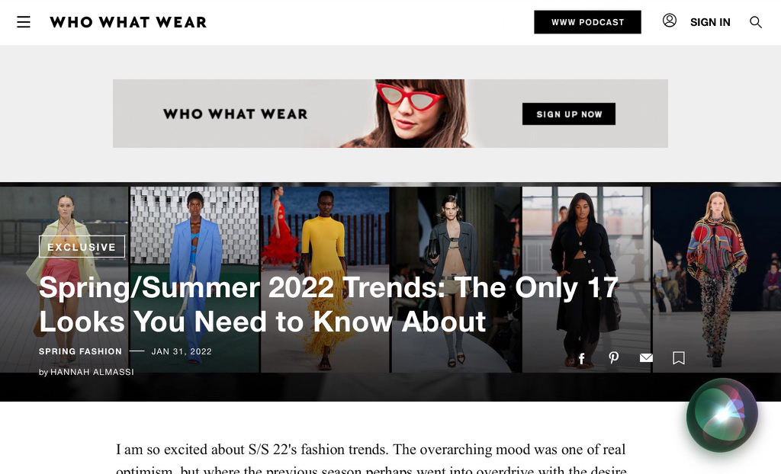Open the WWW Podcast button

[588, 22]
